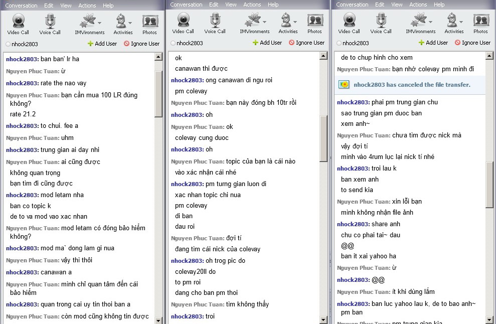Click scroll up arrow in middle chat window

pos(323,56)
